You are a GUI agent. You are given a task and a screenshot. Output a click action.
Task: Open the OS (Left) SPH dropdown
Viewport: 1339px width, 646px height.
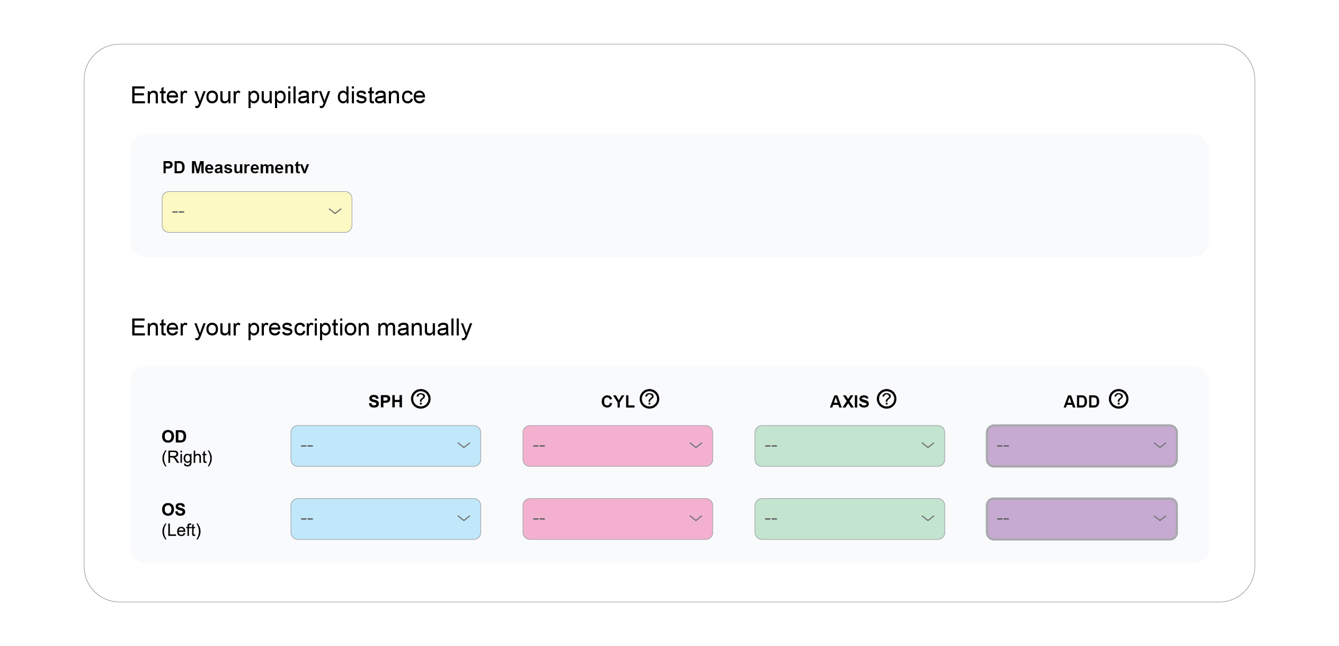pos(385,519)
